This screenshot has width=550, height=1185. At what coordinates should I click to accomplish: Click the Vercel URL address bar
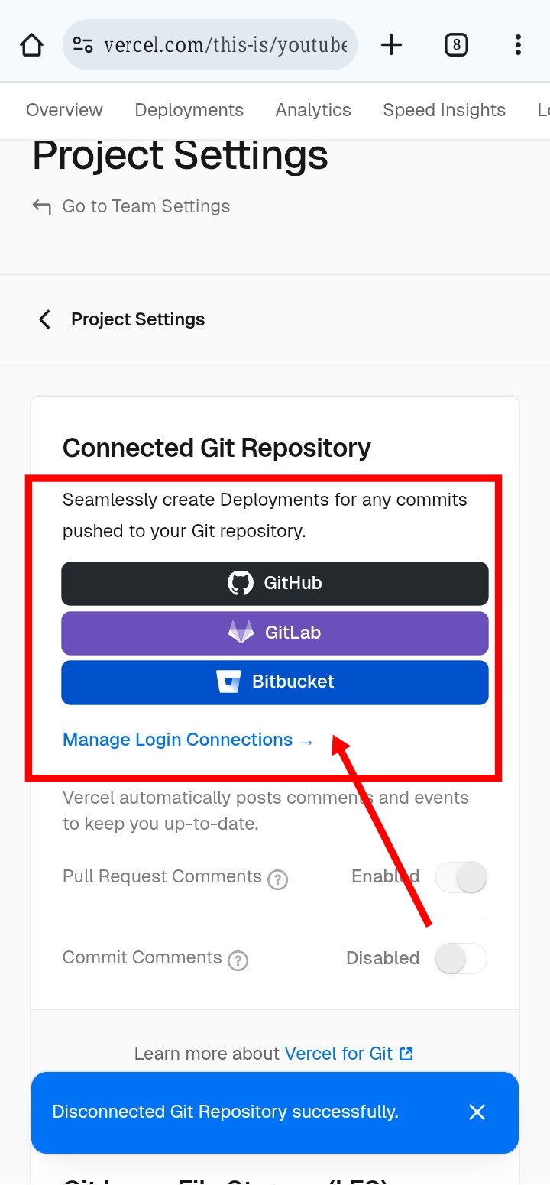coord(225,45)
